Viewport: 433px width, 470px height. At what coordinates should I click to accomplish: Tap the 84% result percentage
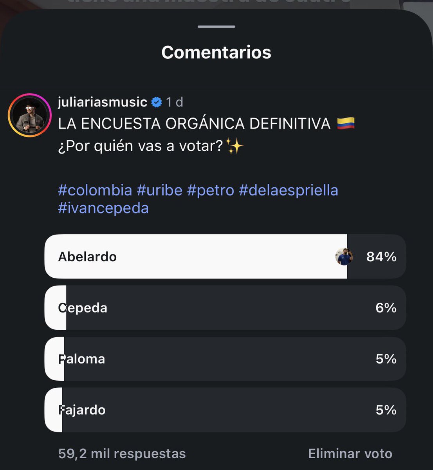click(x=381, y=257)
